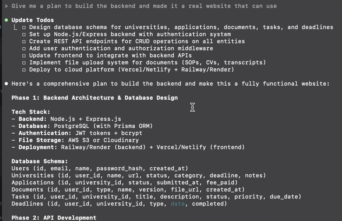Image resolution: width=342 pixels, height=221 pixels.
Task: Check the Design database schema todo box
Action: [x=24, y=27]
